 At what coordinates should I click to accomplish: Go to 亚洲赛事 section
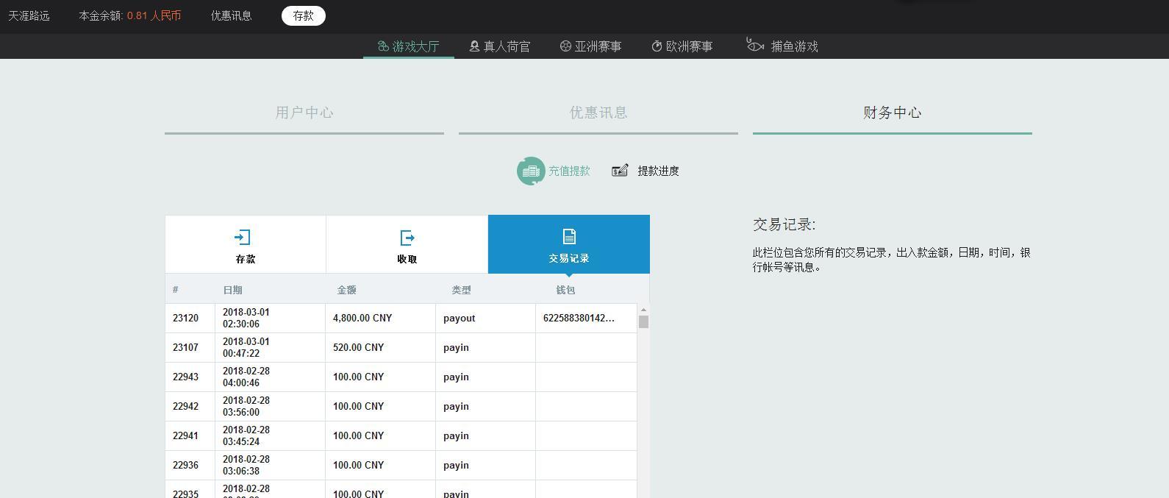(591, 46)
